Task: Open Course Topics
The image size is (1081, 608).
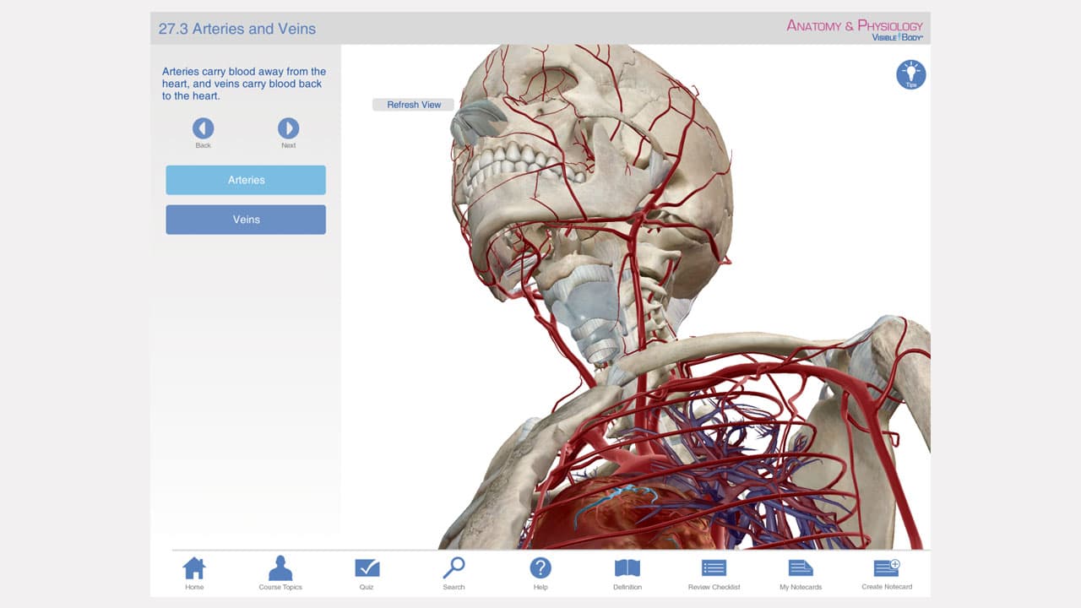Action: click(x=280, y=571)
